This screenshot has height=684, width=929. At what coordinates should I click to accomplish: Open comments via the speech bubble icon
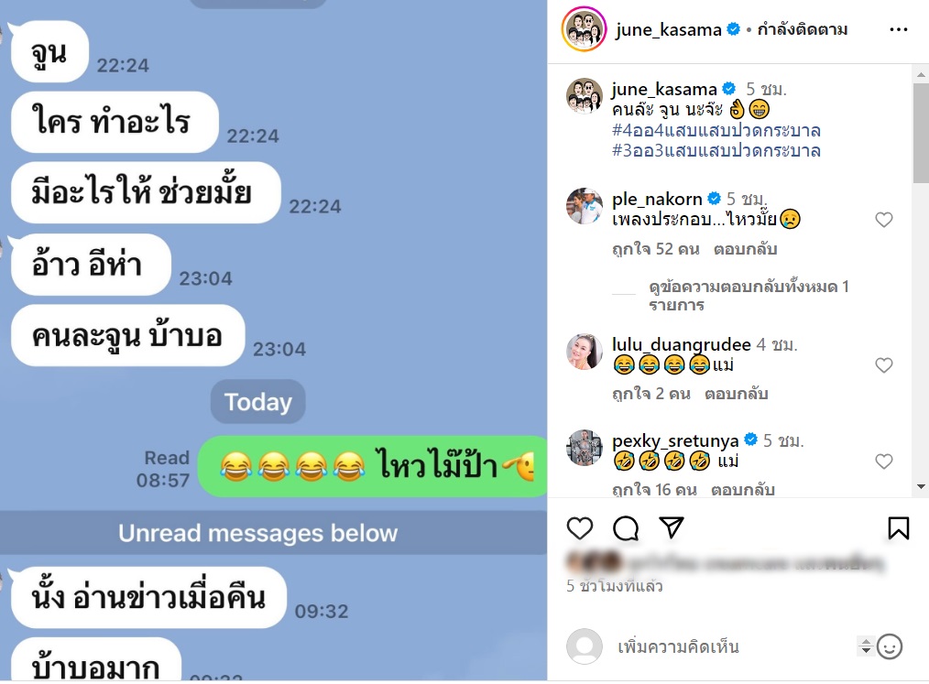pos(626,527)
